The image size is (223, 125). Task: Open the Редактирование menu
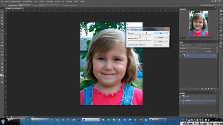point(16,1)
